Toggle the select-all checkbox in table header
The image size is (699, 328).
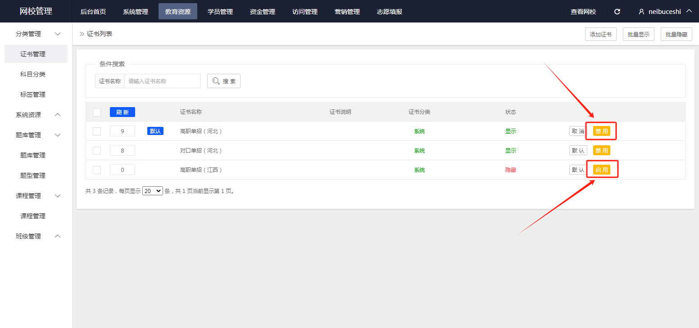97,112
